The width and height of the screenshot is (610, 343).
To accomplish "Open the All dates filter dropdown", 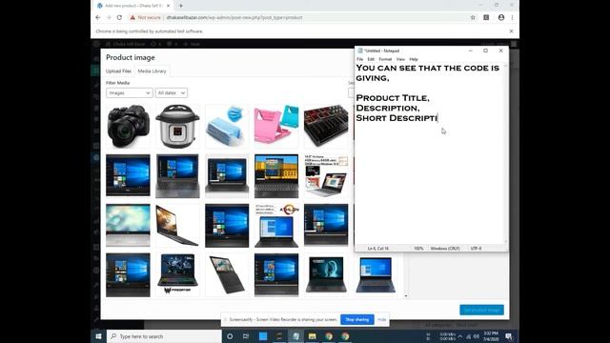I will (172, 93).
